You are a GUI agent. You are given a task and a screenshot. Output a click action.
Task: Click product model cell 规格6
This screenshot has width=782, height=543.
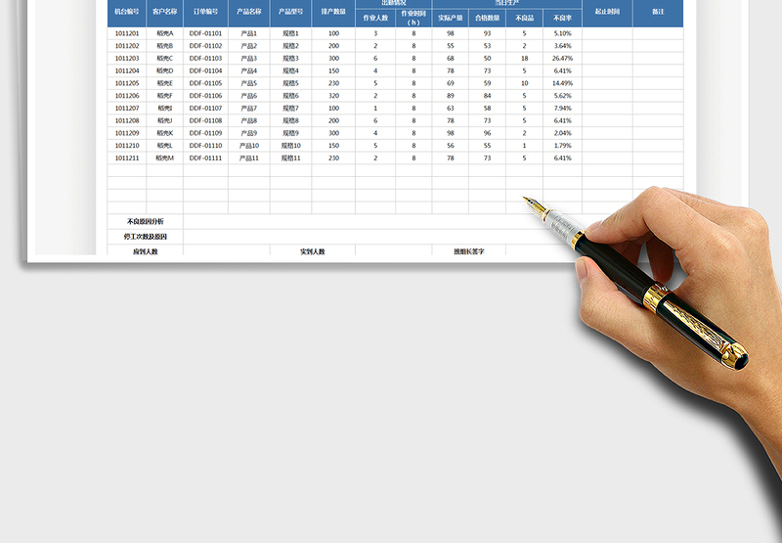pyautogui.click(x=290, y=96)
